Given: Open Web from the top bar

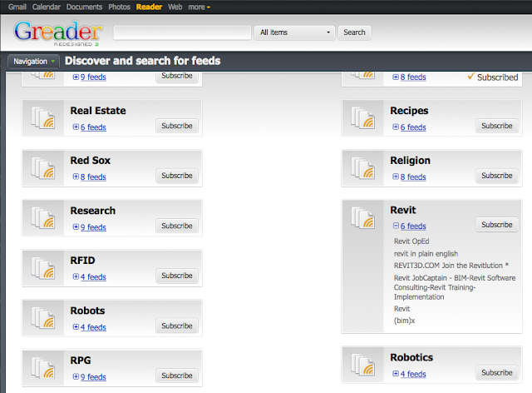Looking at the screenshot, I should click(x=175, y=7).
